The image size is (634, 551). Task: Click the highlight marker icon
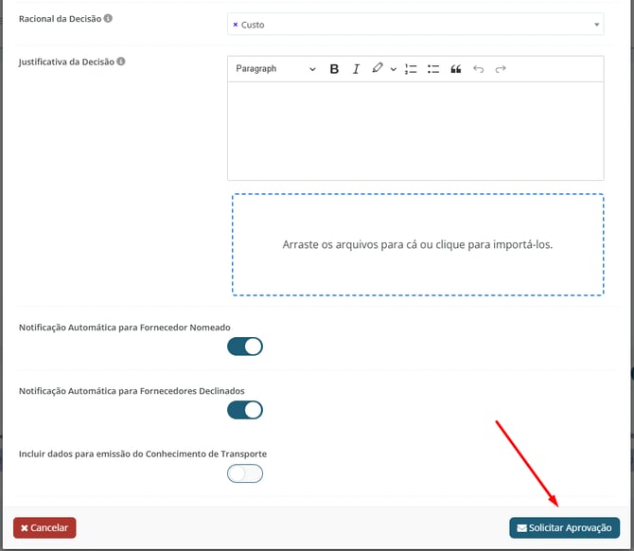pos(378,69)
